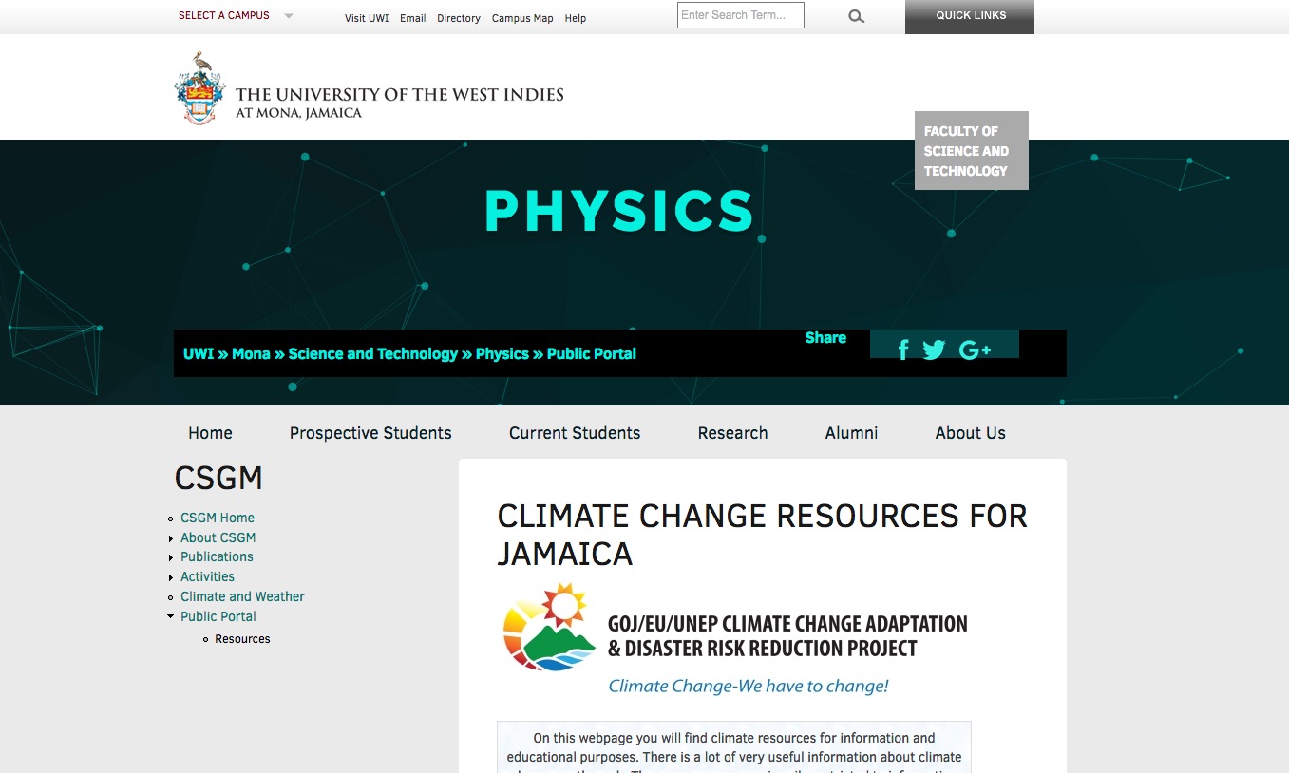Screen dimensions: 1289x773
Task: Click UWI in the breadcrumb
Action: pos(199,353)
